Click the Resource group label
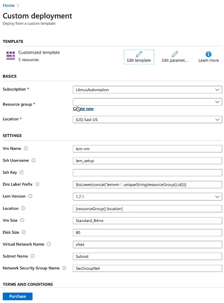Screen dimensions: 224x303 tap(17, 104)
